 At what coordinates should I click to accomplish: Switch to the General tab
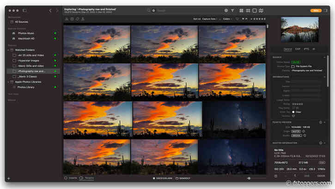click(287, 49)
